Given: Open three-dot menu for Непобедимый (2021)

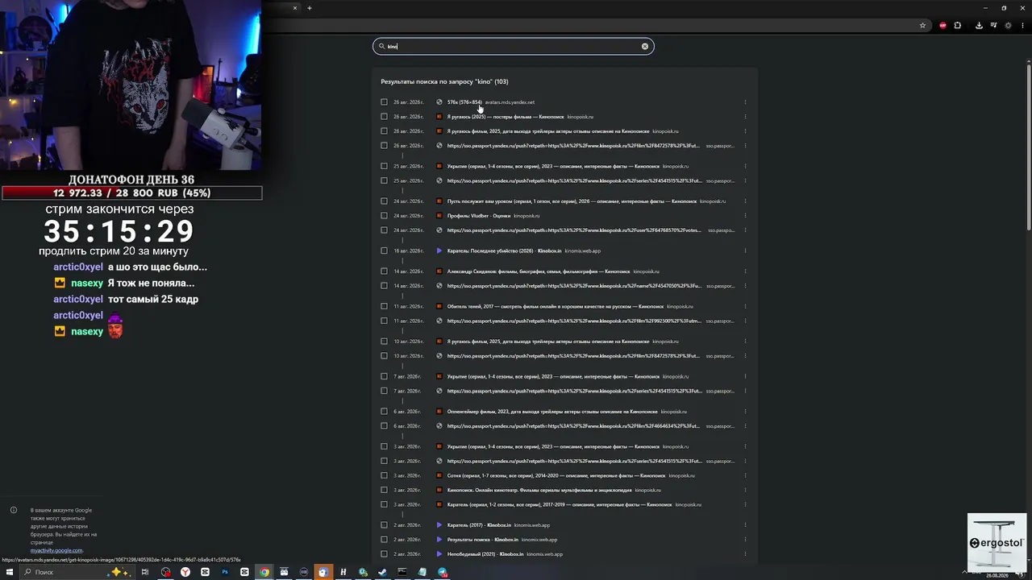Looking at the screenshot, I should [745, 554].
